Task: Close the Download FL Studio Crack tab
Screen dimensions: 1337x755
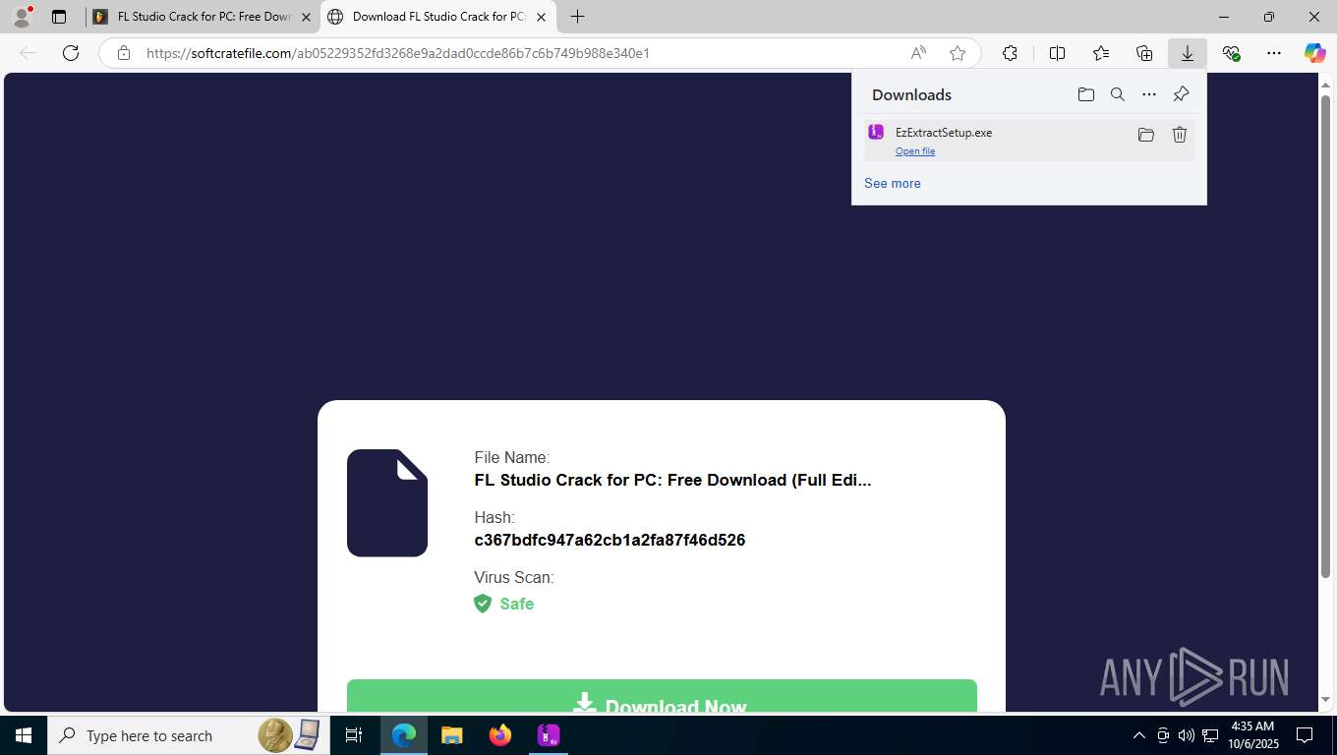Action: (541, 17)
